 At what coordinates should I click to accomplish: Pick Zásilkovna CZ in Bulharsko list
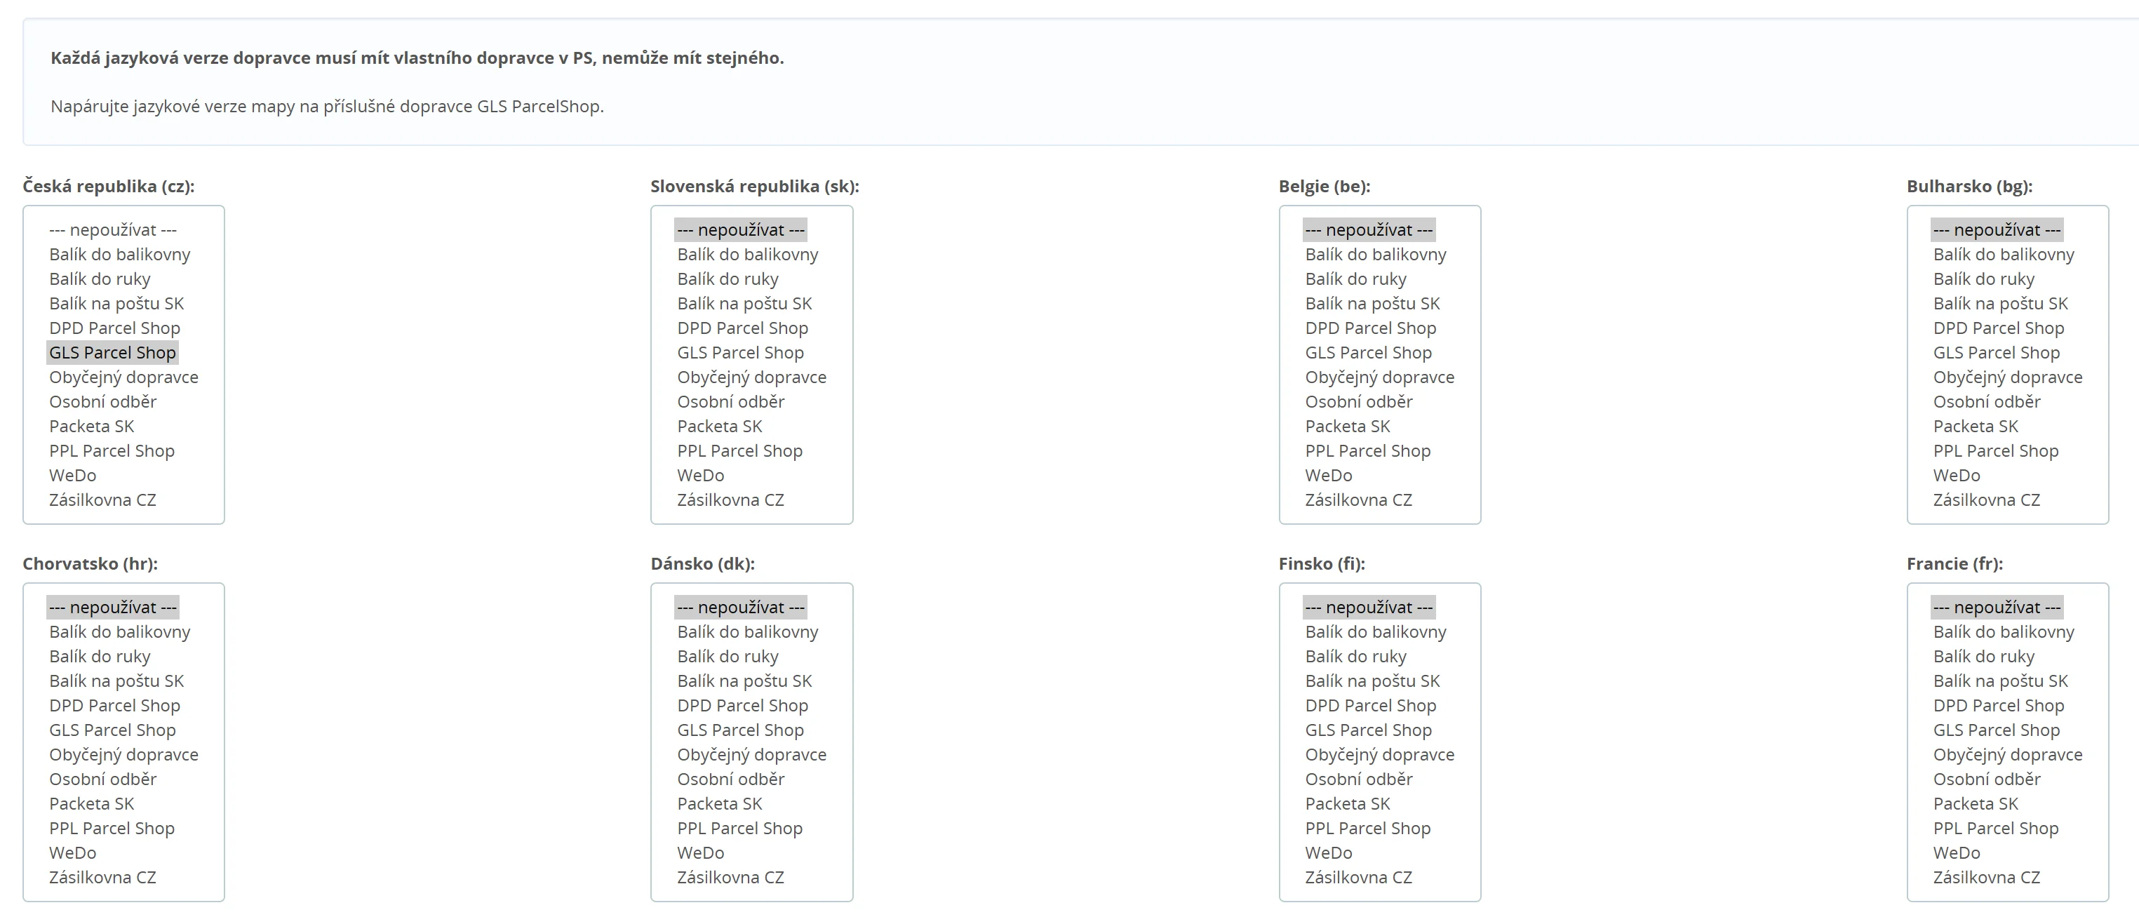(1986, 500)
